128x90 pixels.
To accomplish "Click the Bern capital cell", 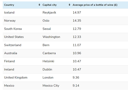I will [46, 45].
